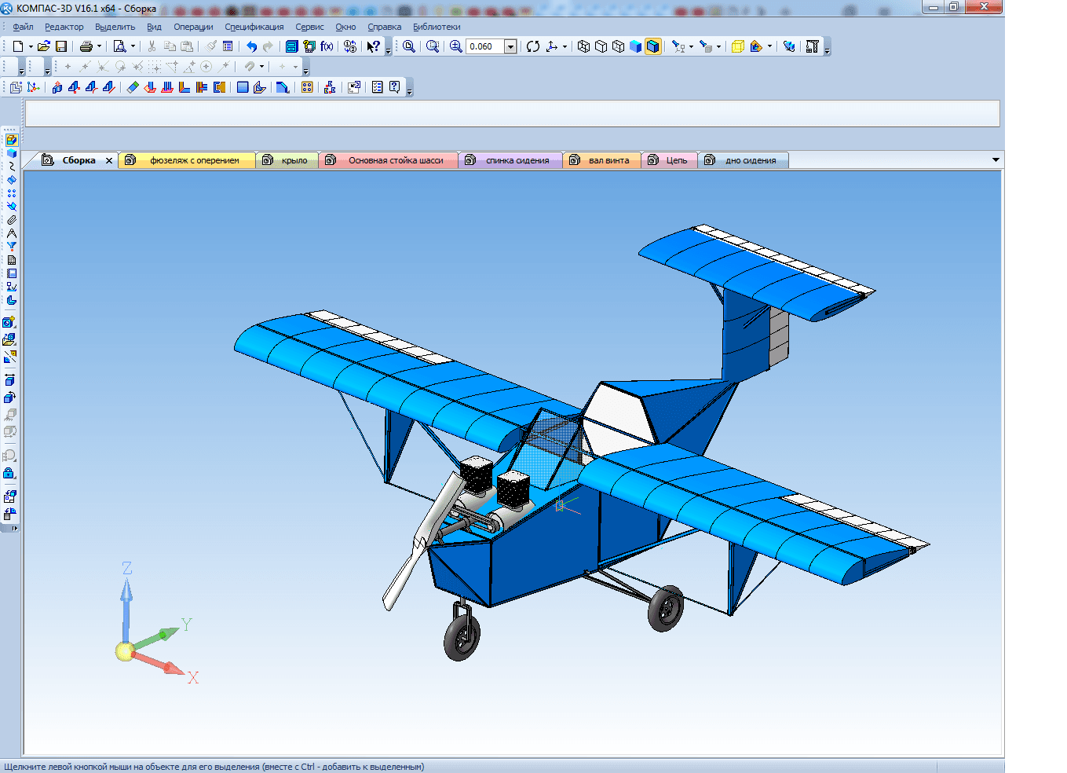This screenshot has width=1067, height=773.
Task: Open an existing file with the folder icon
Action: coord(44,46)
